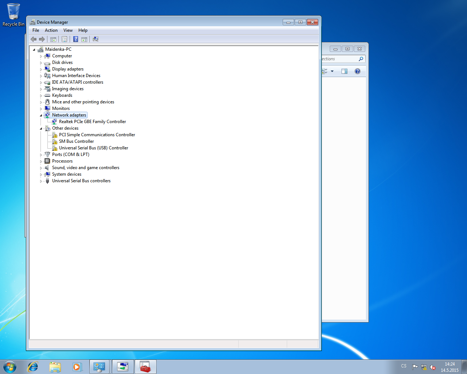The width and height of the screenshot is (467, 374).
Task: Click the blue Help toolbar icon
Action: click(x=76, y=39)
